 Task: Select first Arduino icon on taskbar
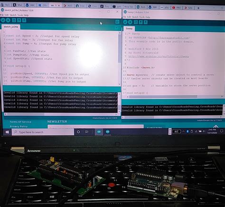tap(99, 132)
